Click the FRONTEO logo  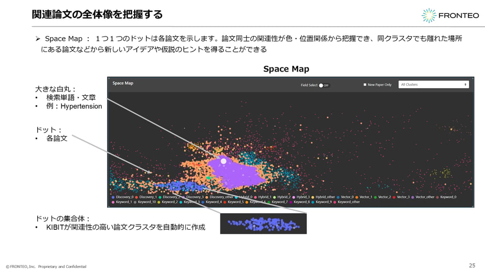pyautogui.click(x=450, y=15)
